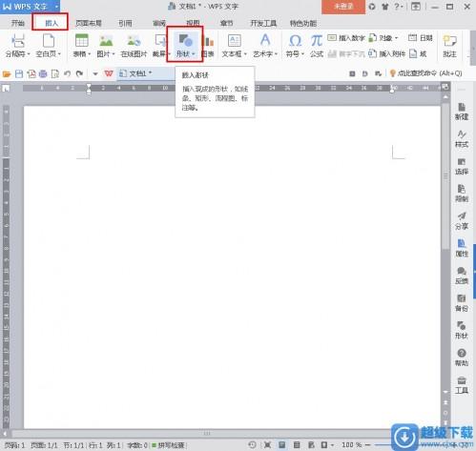The height and width of the screenshot is (451, 476).
Task: Open 限制 restrict editing from sidebar
Action: coord(462,194)
